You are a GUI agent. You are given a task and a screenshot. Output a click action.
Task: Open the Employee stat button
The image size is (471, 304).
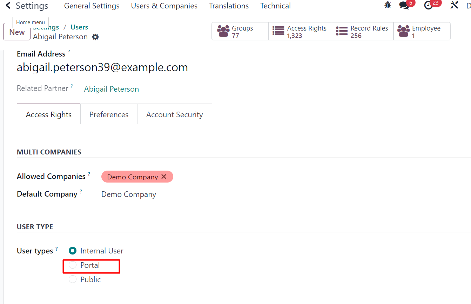422,31
